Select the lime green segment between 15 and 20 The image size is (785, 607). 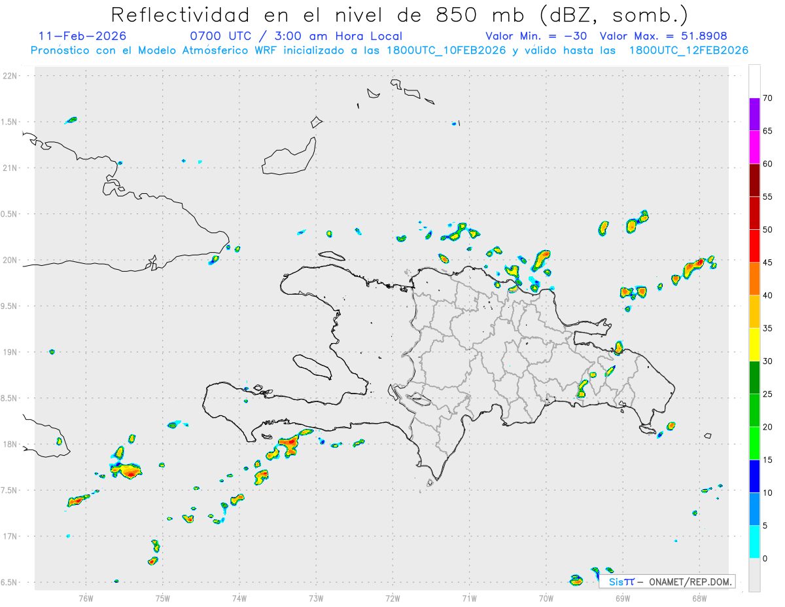point(754,443)
